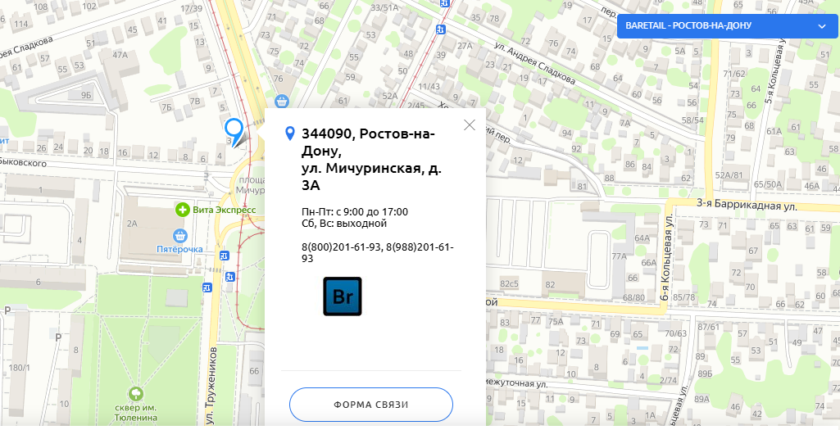The height and width of the screenshot is (430, 840).
Task: Click the address heading ул. Мичуринская, д. 3А
Action: 371,177
